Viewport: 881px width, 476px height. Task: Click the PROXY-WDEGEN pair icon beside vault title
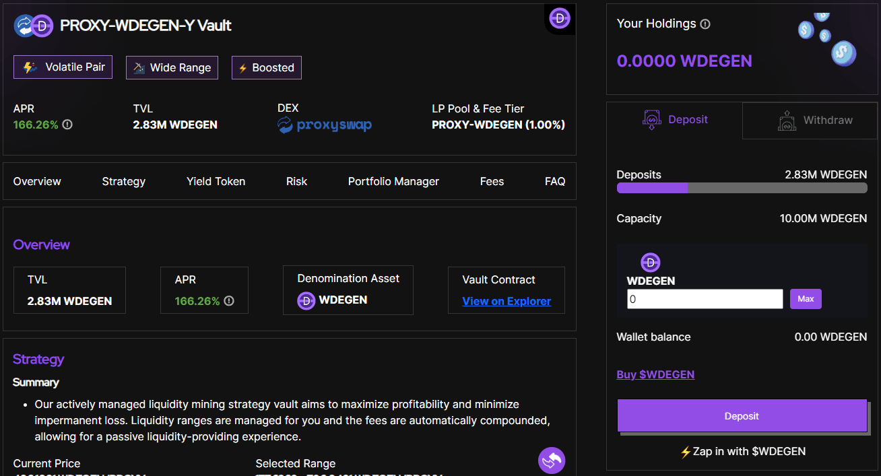pos(34,26)
